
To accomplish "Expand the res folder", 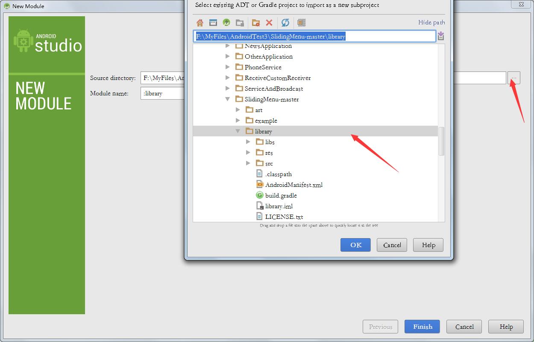I will pyautogui.click(x=248, y=153).
